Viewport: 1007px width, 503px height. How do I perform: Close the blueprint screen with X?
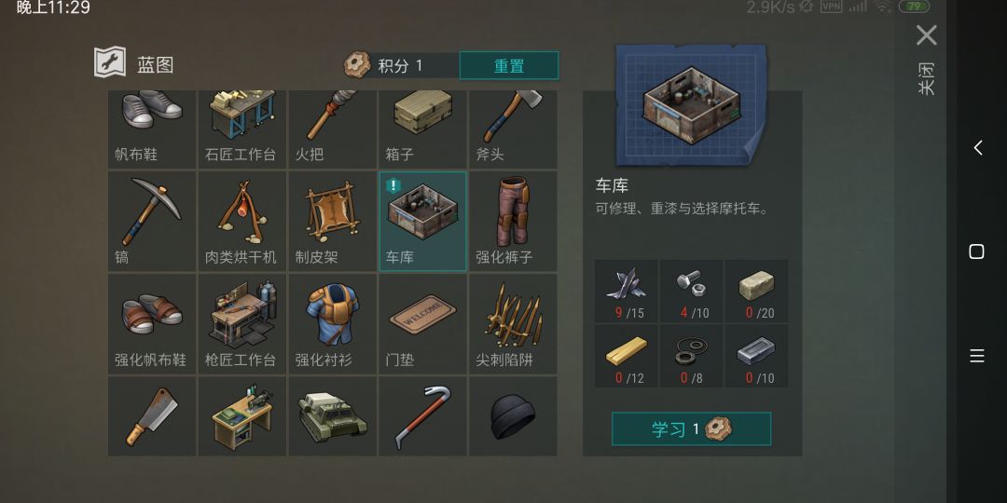click(926, 36)
